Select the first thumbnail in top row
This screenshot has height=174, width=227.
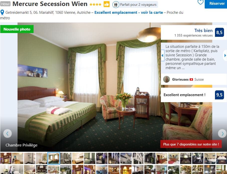pos(6,158)
